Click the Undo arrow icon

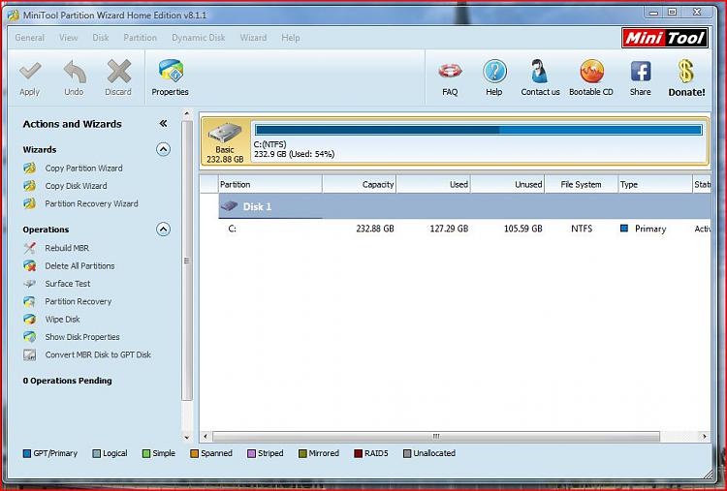[75, 72]
